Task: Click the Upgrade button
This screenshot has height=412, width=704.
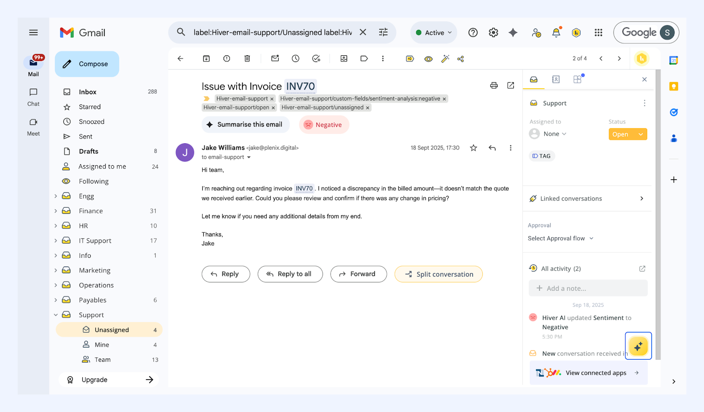Action: (x=109, y=380)
